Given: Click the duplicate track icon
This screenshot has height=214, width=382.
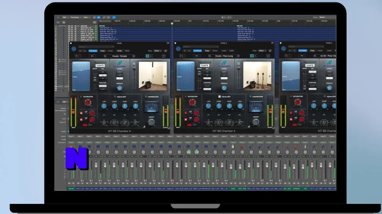Looking at the screenshot, I should click(x=64, y=23).
